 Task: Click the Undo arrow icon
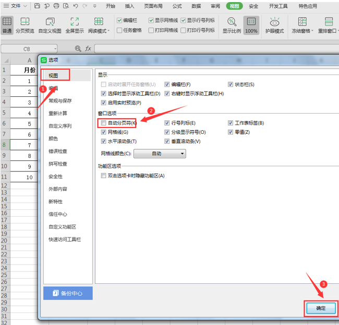pyautogui.click(x=76, y=6)
